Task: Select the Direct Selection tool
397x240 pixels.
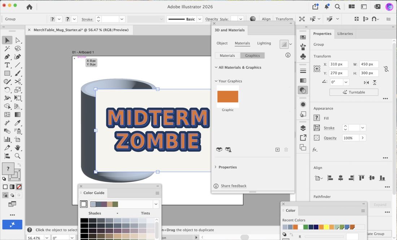Action: tap(17, 40)
